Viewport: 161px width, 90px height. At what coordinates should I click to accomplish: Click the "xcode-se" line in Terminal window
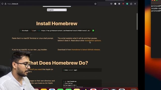tap(156, 8)
